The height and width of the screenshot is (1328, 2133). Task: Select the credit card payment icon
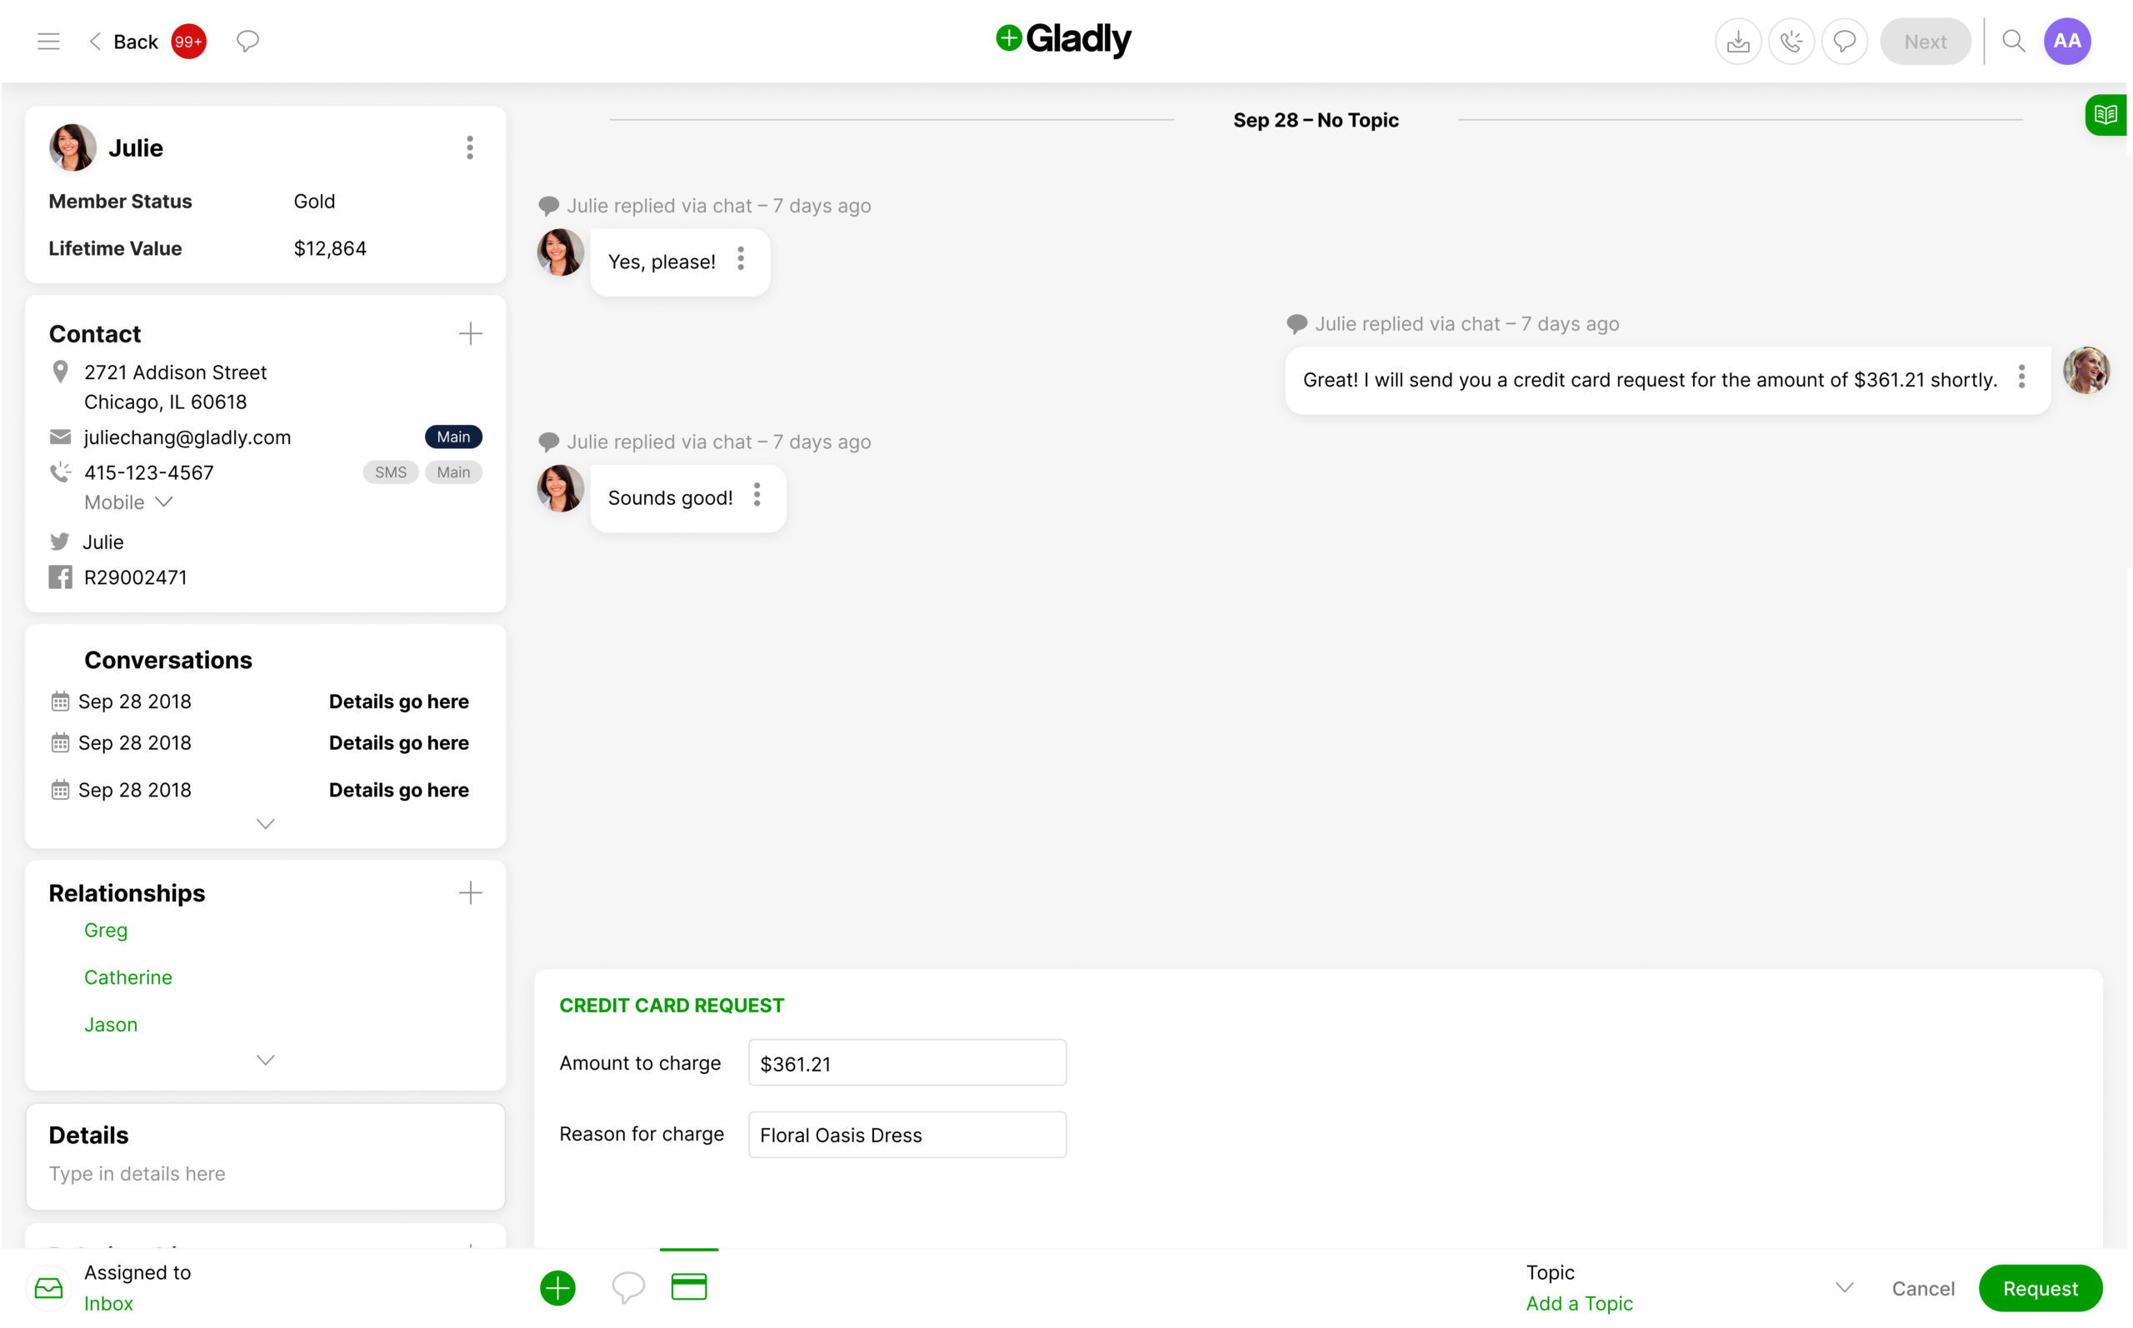click(x=688, y=1286)
